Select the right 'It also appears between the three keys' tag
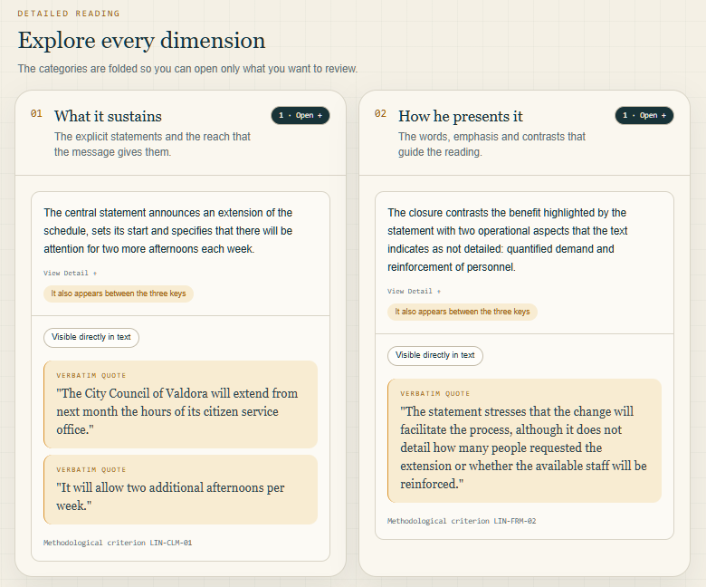This screenshot has height=587, width=706. pos(463,312)
